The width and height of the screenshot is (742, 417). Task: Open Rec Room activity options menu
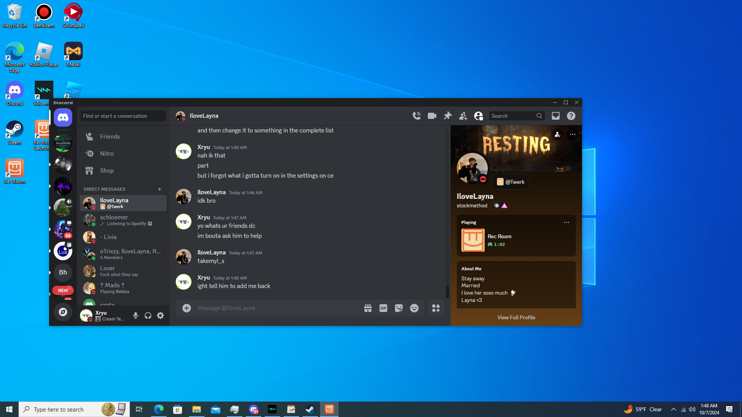click(566, 222)
